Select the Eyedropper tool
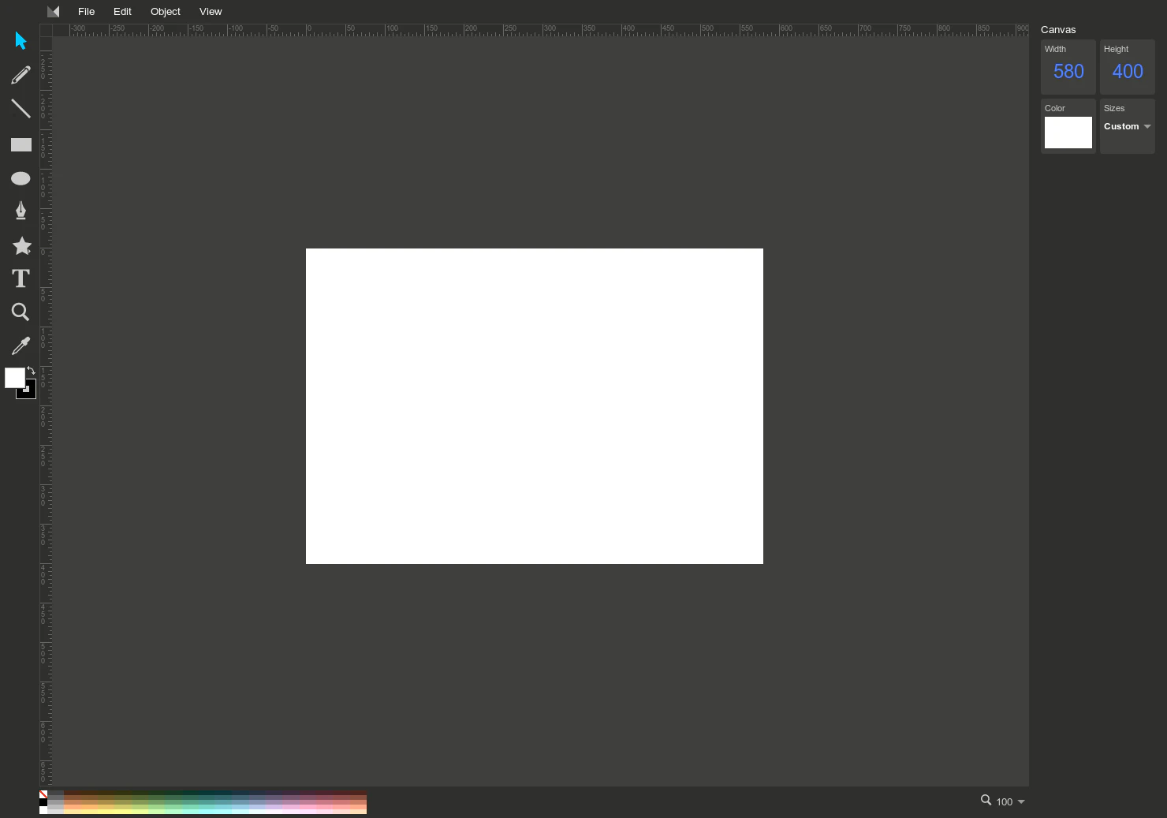The image size is (1167, 818). point(21,346)
